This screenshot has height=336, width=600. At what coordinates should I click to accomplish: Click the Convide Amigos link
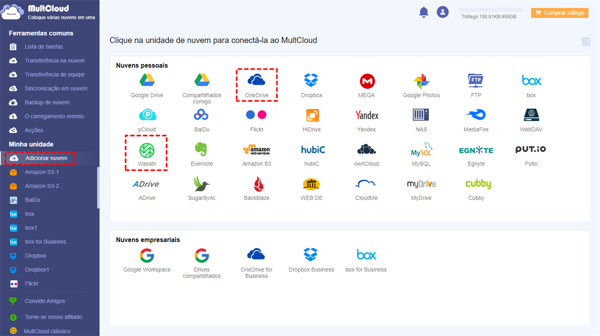[45, 301]
